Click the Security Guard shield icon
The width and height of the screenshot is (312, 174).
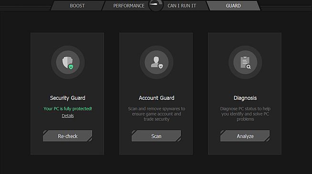[x=68, y=62]
